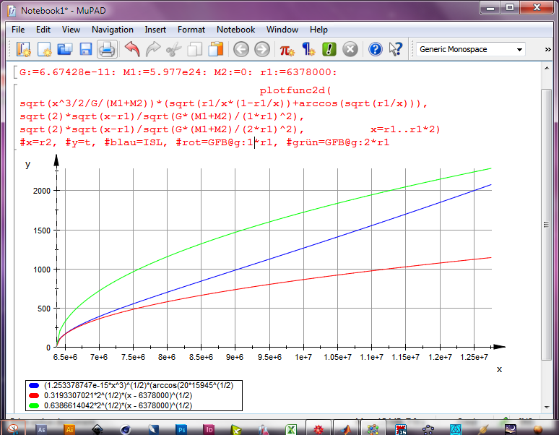Viewport: 559px width, 435px height.
Task: Open Excel from the taskbar
Action: (x=291, y=429)
